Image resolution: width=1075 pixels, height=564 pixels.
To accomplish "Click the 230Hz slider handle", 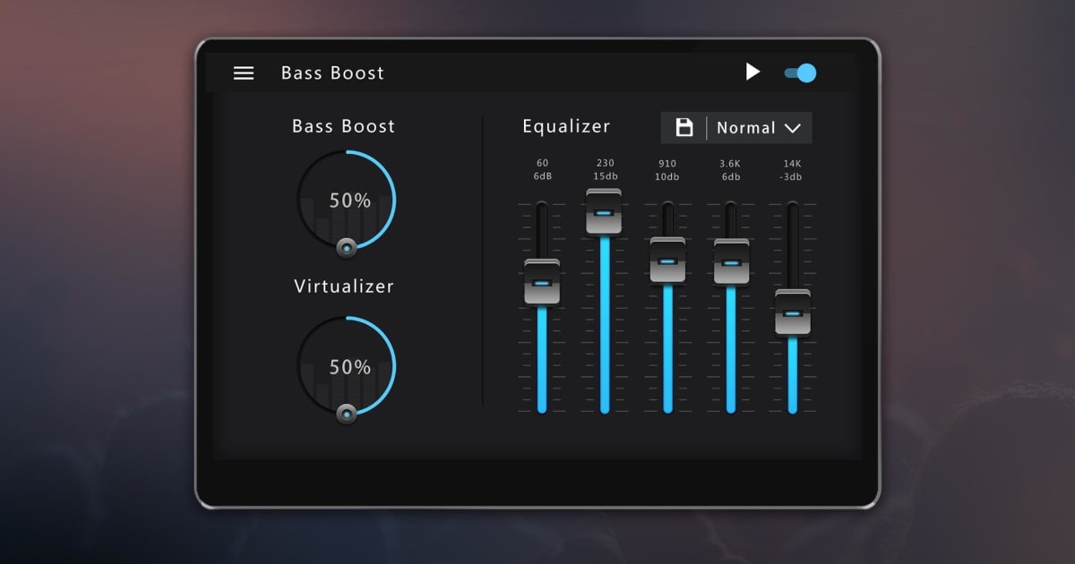I will [x=604, y=215].
